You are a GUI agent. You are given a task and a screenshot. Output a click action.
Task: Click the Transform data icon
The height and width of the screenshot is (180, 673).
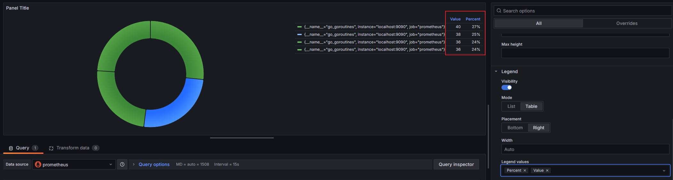point(51,148)
